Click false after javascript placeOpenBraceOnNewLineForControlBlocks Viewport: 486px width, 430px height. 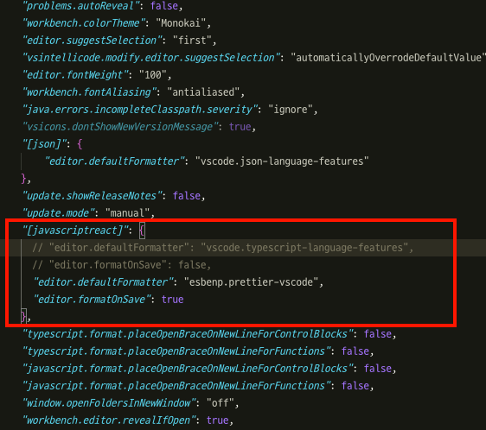coord(378,369)
